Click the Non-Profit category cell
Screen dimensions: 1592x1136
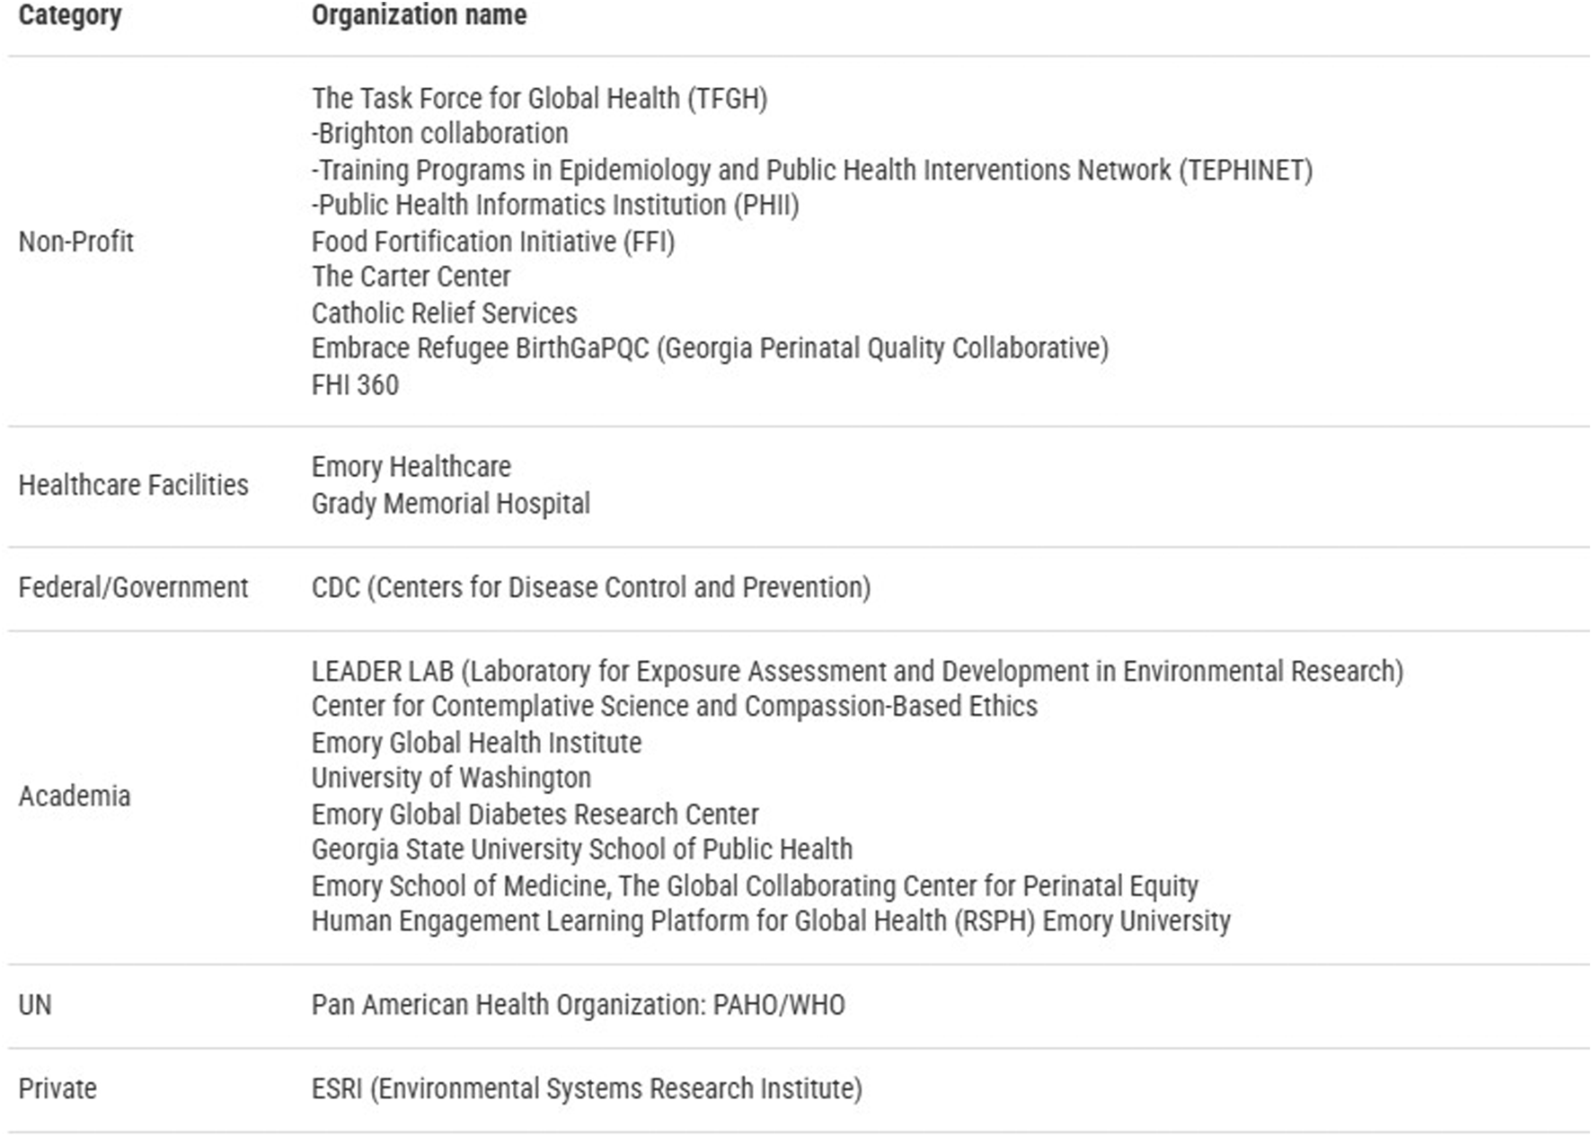(76, 242)
